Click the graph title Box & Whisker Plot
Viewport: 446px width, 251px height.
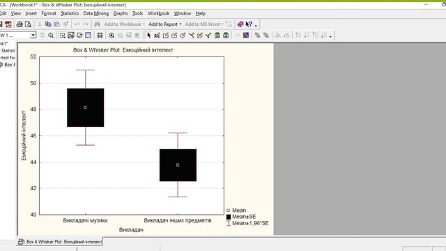pyautogui.click(x=123, y=50)
